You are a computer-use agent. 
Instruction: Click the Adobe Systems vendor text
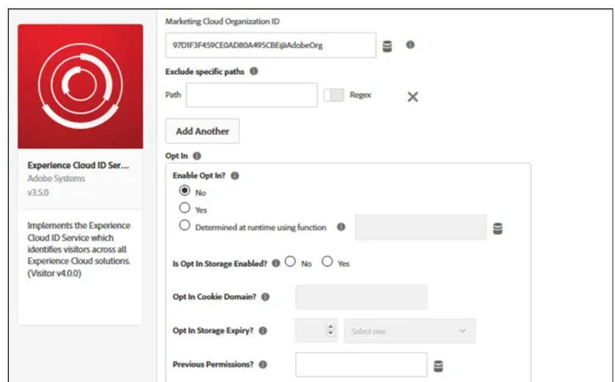coord(56,178)
